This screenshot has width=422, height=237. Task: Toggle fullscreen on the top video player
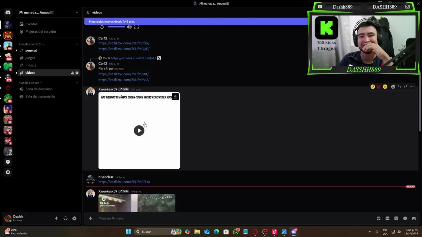136,27
